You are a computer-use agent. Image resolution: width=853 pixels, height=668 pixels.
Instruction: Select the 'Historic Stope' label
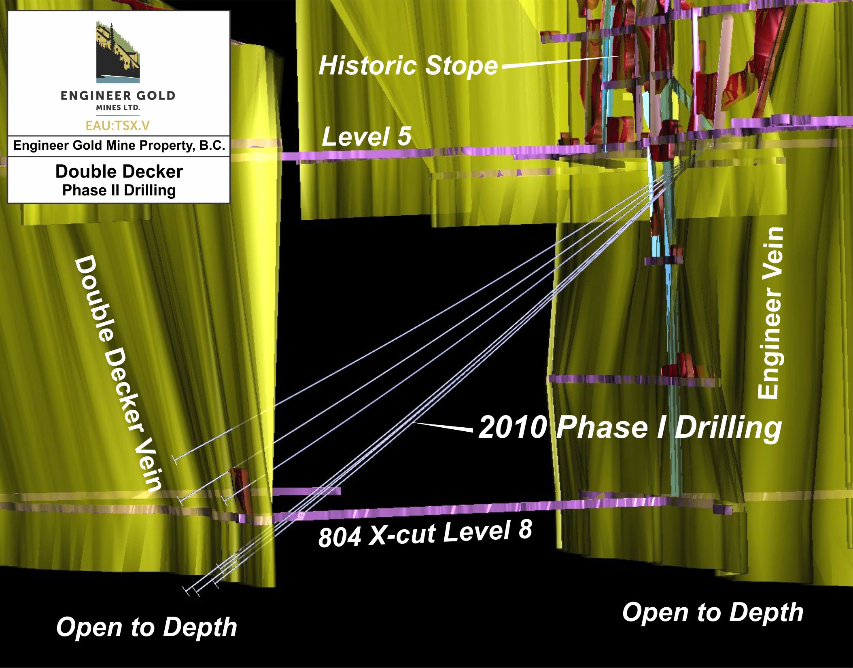pos(408,66)
